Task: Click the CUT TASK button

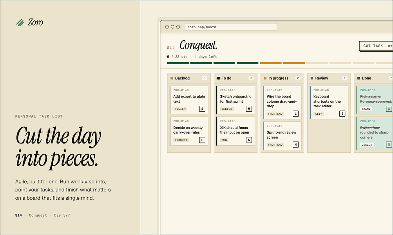Action: pyautogui.click(x=376, y=46)
